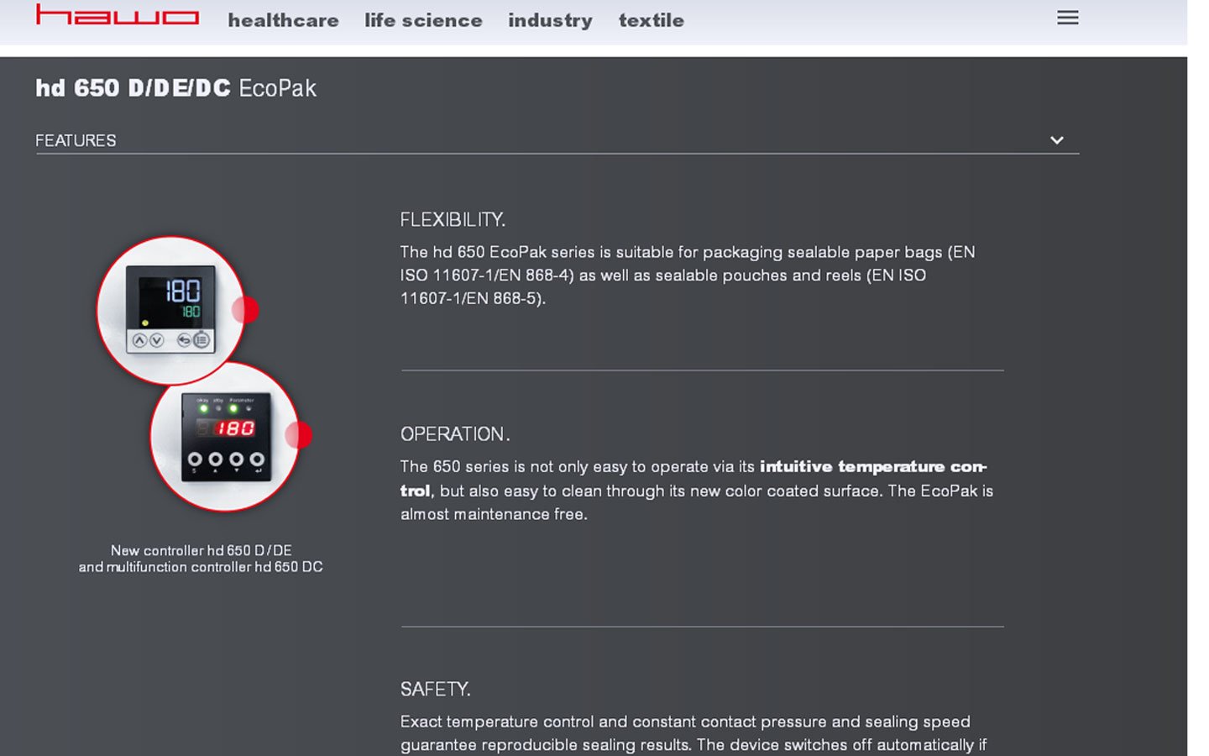Click the red hotspot on lower controller
Screen dimensions: 1209x756
pos(299,435)
